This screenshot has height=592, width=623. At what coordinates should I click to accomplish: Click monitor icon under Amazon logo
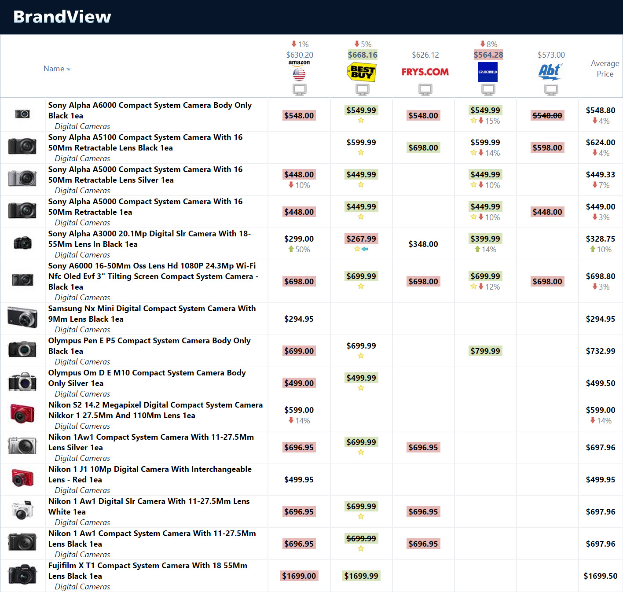coord(300,90)
